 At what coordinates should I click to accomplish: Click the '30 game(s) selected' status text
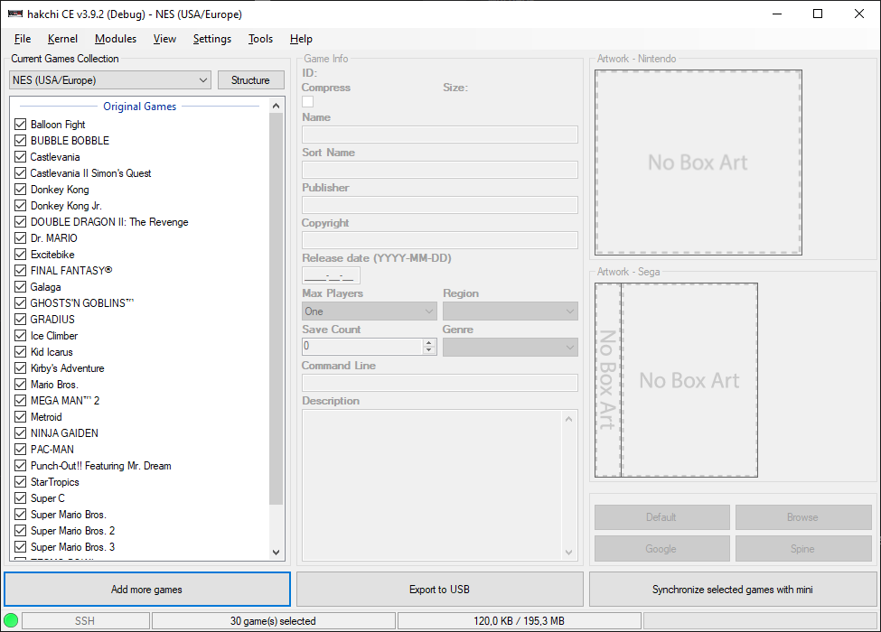(x=273, y=621)
